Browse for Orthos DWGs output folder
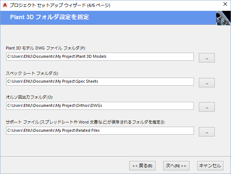The width and height of the screenshot is (231, 174). coord(207,107)
